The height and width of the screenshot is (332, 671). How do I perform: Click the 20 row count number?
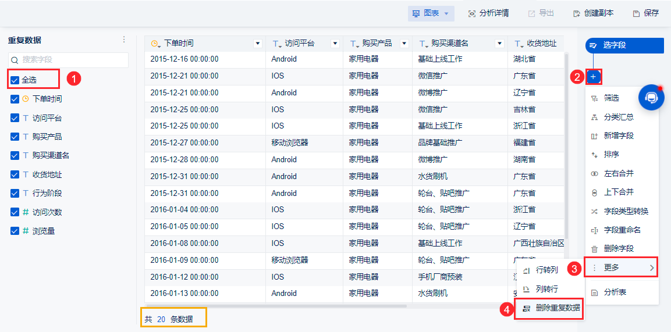tap(161, 319)
